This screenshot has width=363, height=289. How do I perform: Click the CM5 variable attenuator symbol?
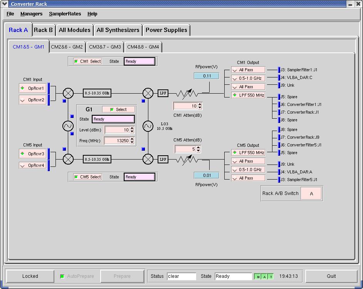pyautogui.click(x=187, y=159)
